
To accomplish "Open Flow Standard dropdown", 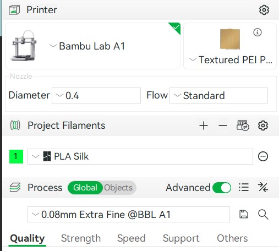I will (x=218, y=95).
